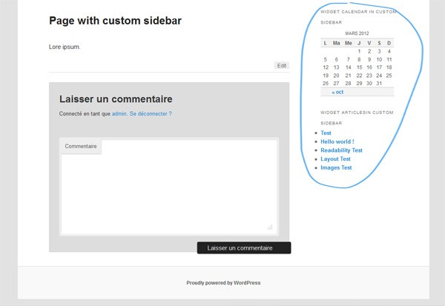Click the 'Me' weekday header in calendar
This screenshot has height=306, width=445.
[349, 43]
